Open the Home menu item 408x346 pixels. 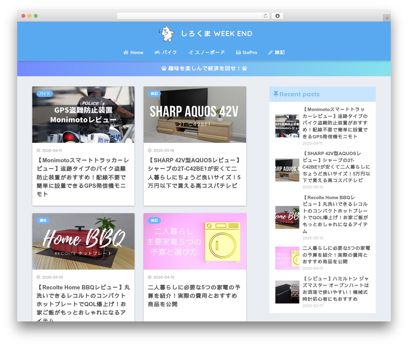(133, 52)
